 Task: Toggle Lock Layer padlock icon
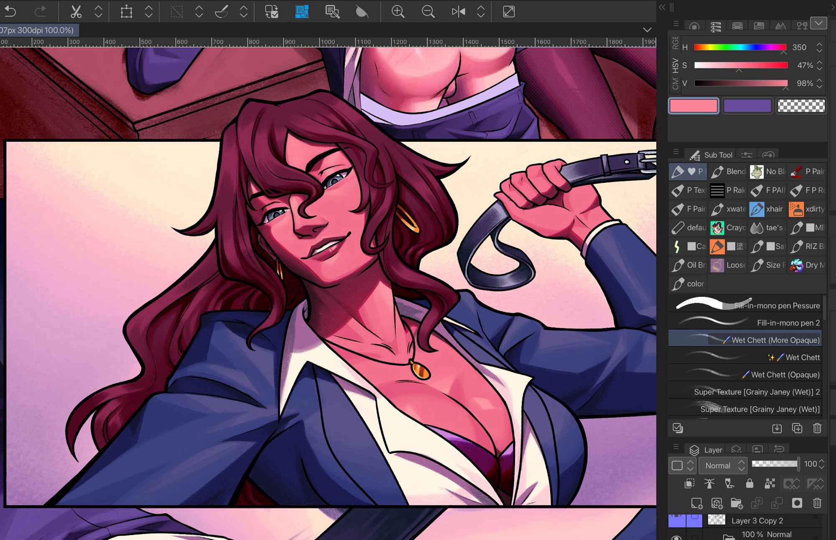tap(749, 484)
